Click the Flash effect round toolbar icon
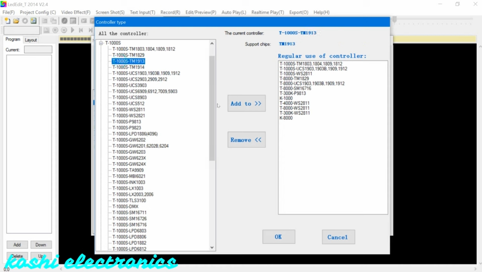This screenshot has width=482, height=272. [65, 21]
